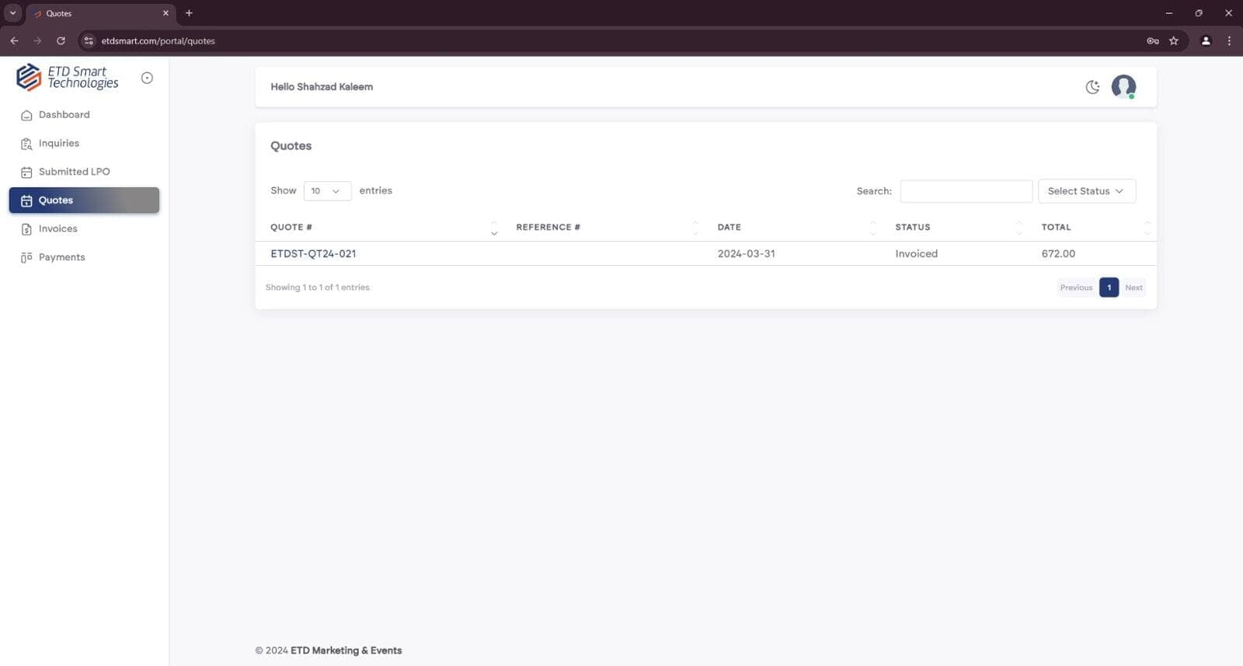Click the 672.00 total cell
The image size is (1243, 666).
(1058, 254)
